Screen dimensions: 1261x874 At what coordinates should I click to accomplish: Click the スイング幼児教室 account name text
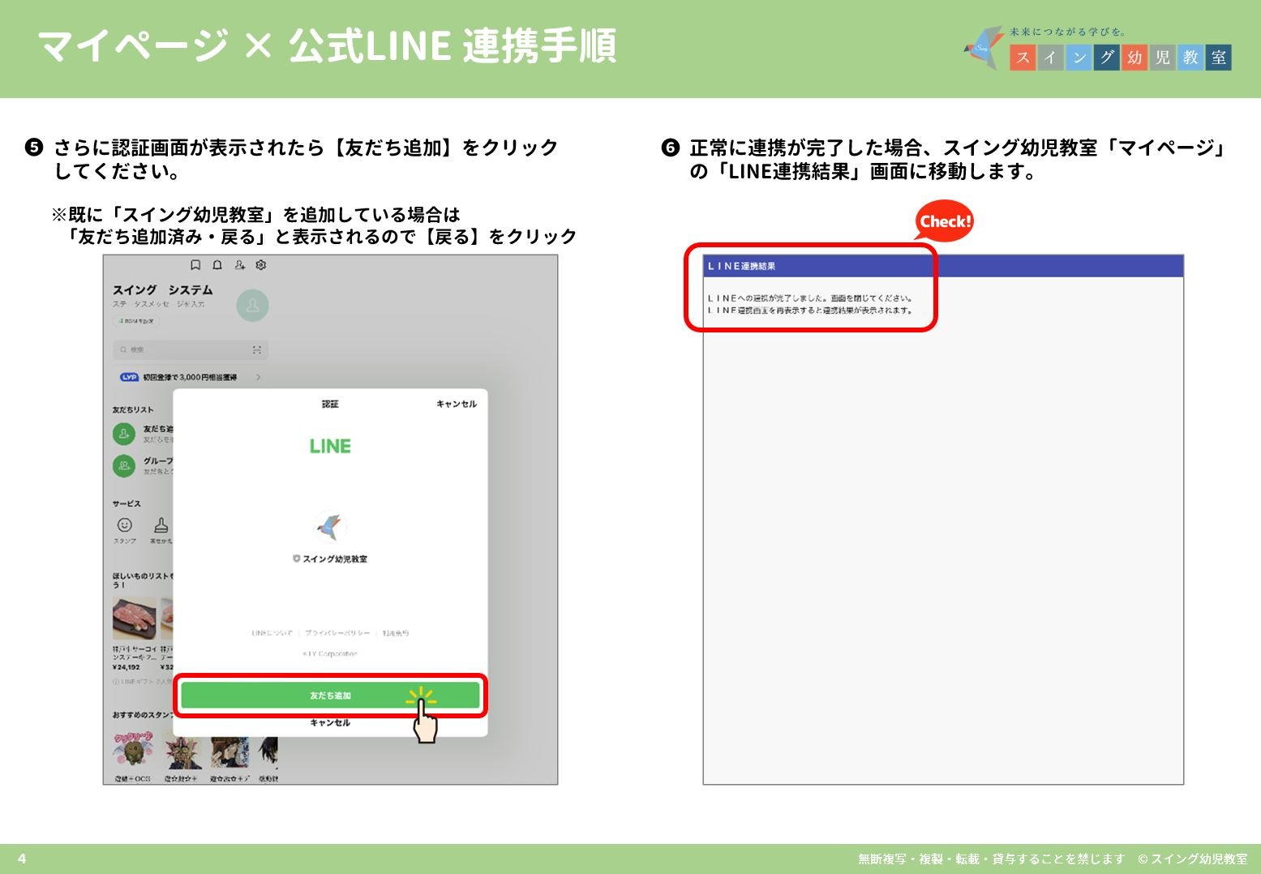335,559
